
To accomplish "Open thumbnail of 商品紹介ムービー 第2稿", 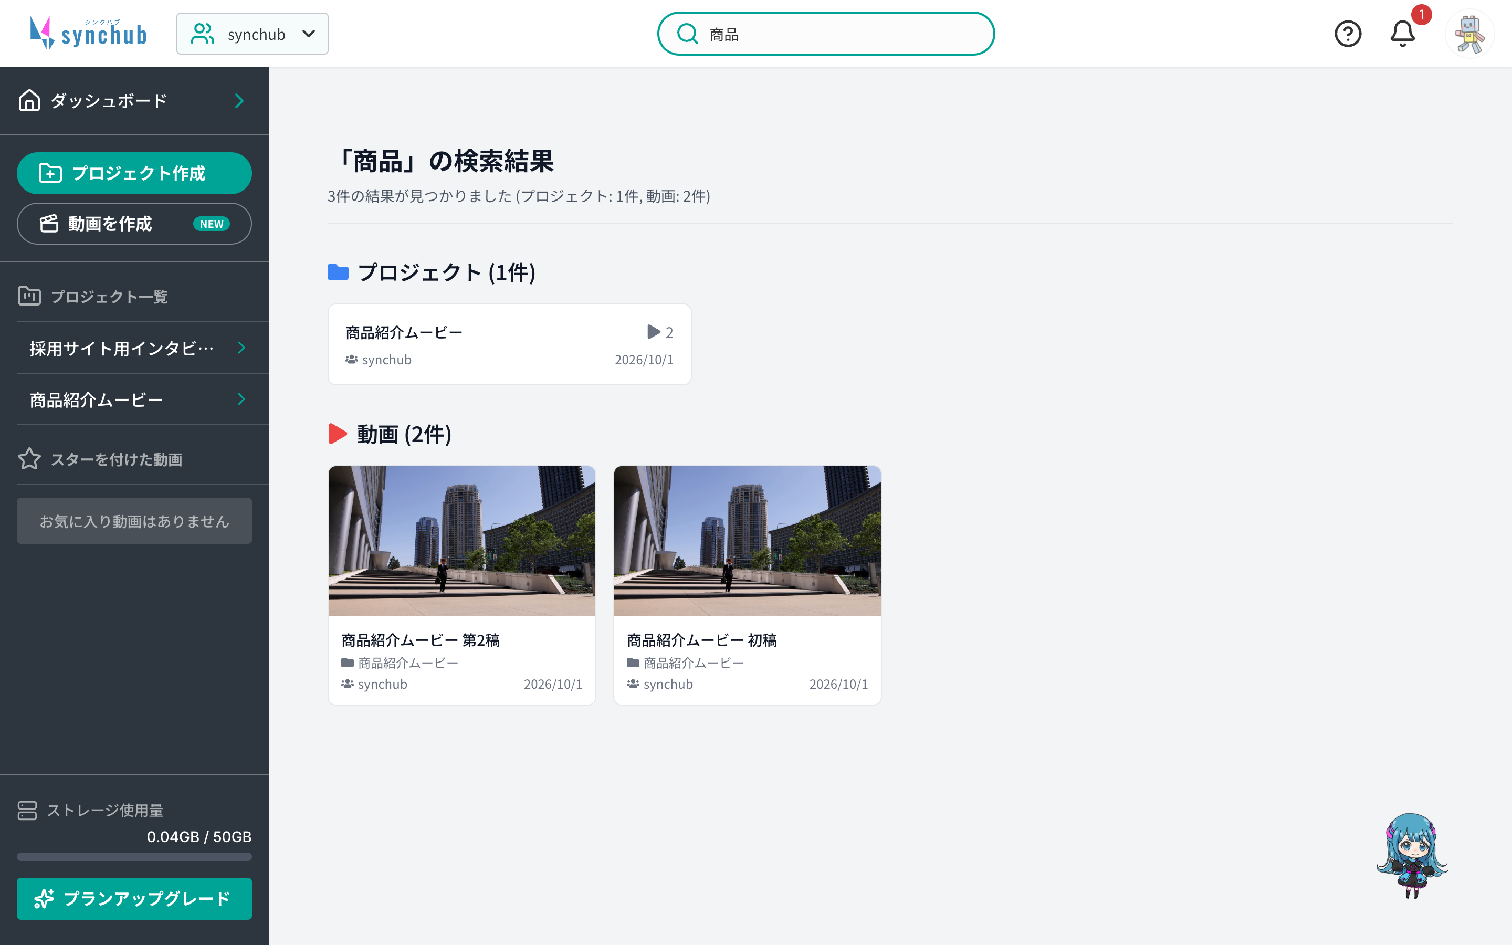I will [x=461, y=541].
